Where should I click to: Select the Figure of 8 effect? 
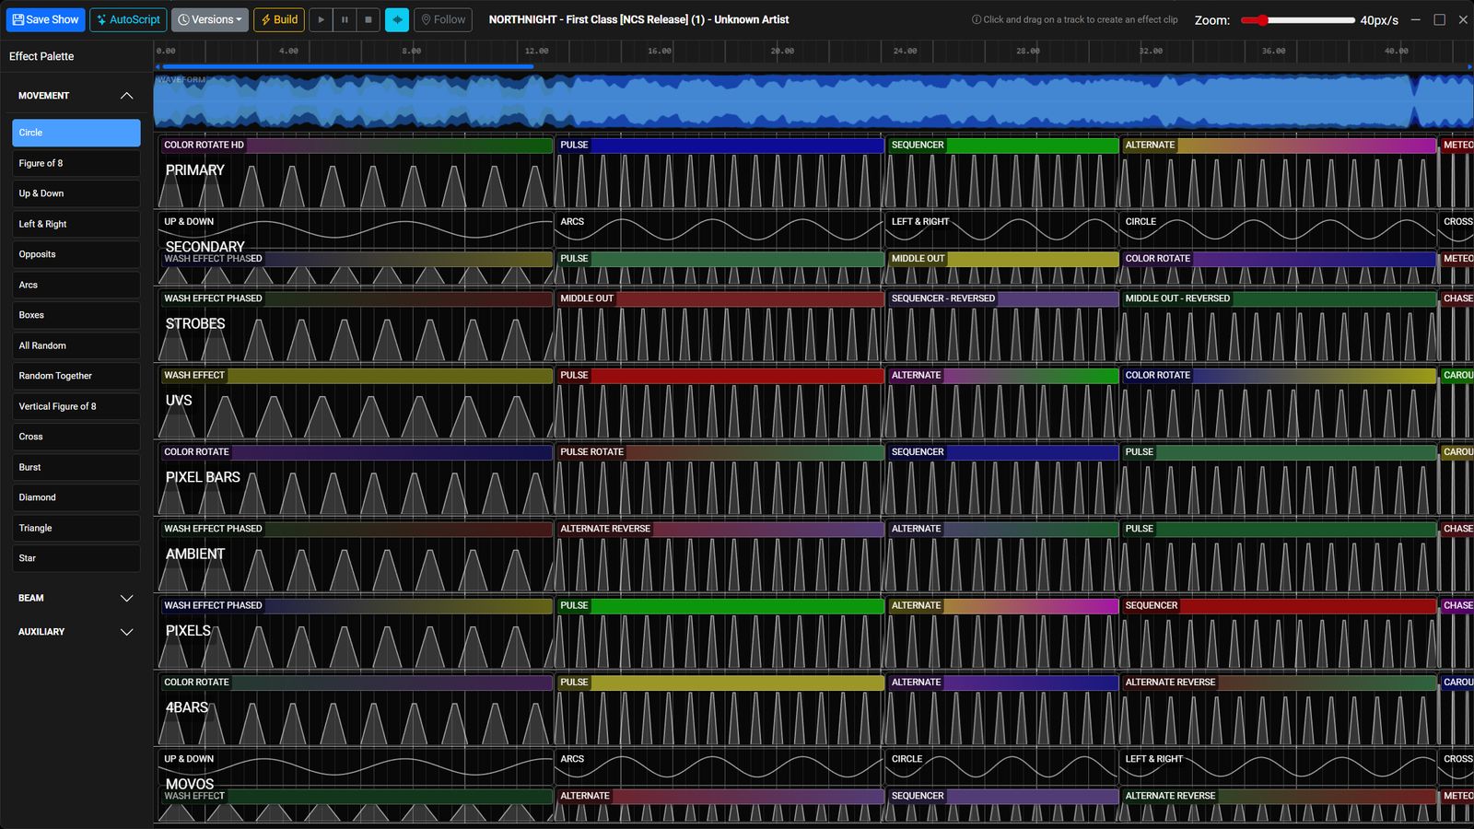click(x=76, y=163)
